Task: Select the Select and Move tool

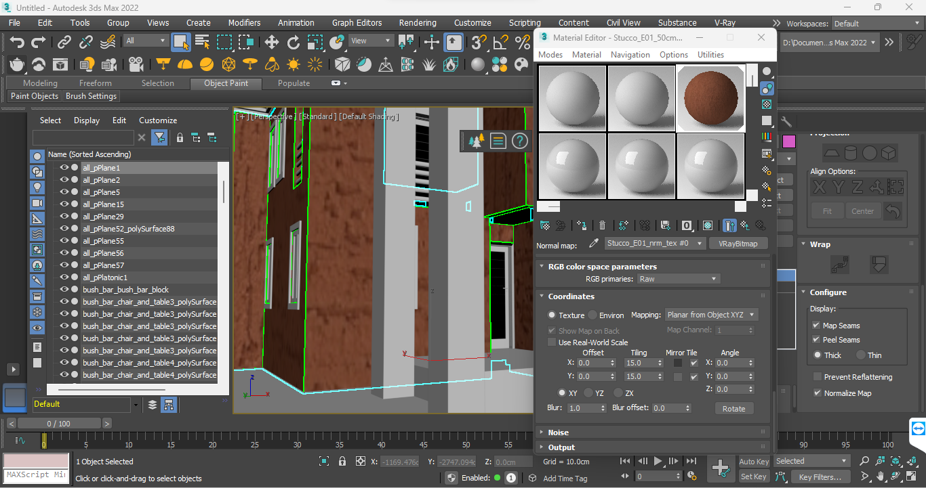Action: (x=272, y=42)
